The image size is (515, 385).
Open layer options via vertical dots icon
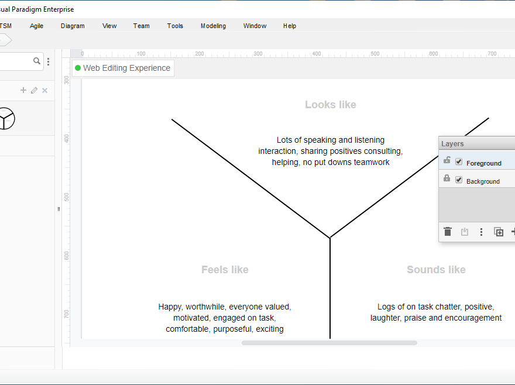[481, 232]
